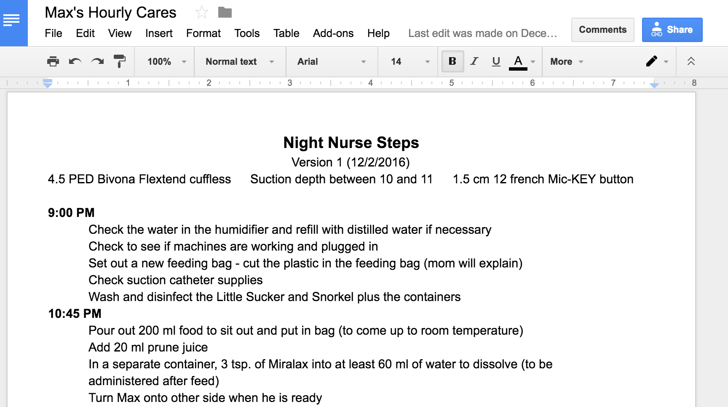Activate the paint format roller

(120, 61)
